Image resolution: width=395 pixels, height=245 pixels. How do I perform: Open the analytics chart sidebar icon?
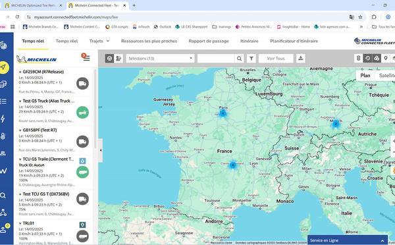[x=3, y=171]
